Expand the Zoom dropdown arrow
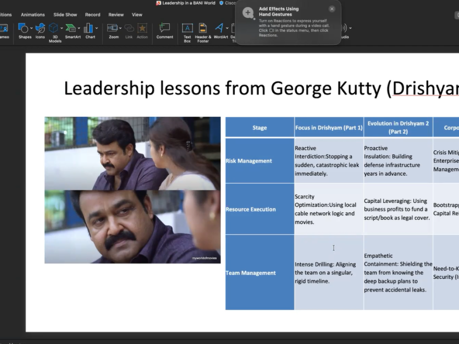459x344 pixels. point(120,28)
